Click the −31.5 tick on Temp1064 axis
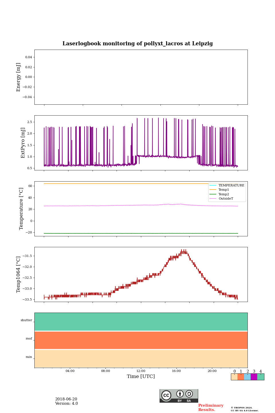 click(27, 256)
